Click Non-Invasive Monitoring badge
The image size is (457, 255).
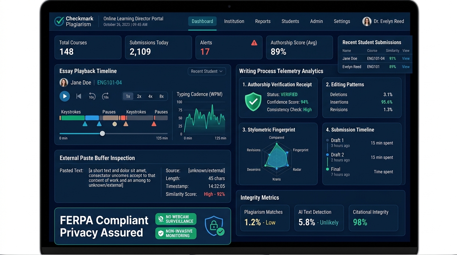(x=176, y=233)
